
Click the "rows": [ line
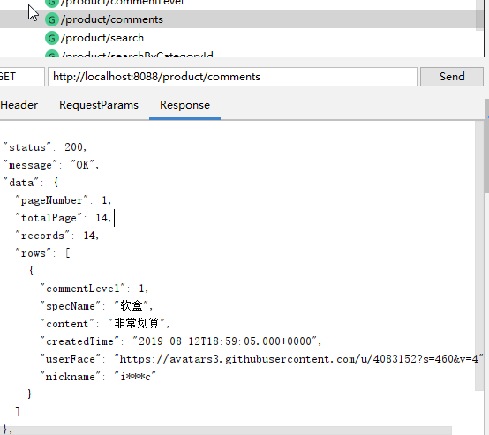click(x=43, y=253)
